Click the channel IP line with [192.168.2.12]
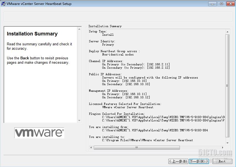Viewport: 236px width, 167px height. coord(136,68)
